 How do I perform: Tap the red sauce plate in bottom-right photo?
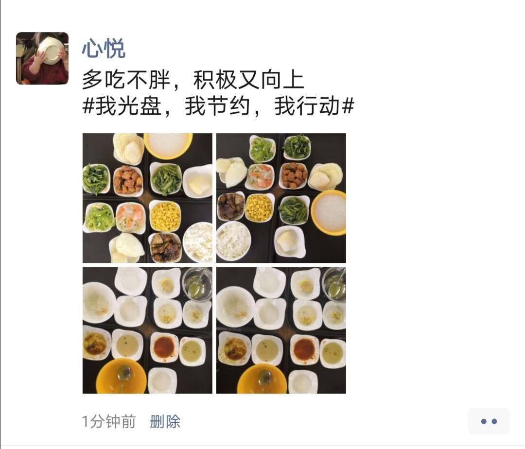coord(305,349)
